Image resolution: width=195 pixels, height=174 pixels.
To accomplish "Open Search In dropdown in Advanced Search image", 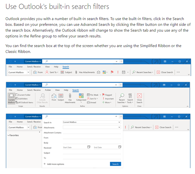I will point(92,122).
